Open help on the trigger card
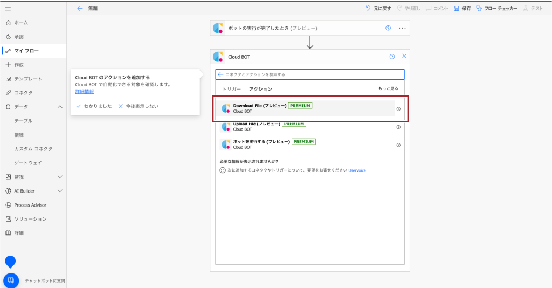This screenshot has width=552, height=288. [x=388, y=28]
